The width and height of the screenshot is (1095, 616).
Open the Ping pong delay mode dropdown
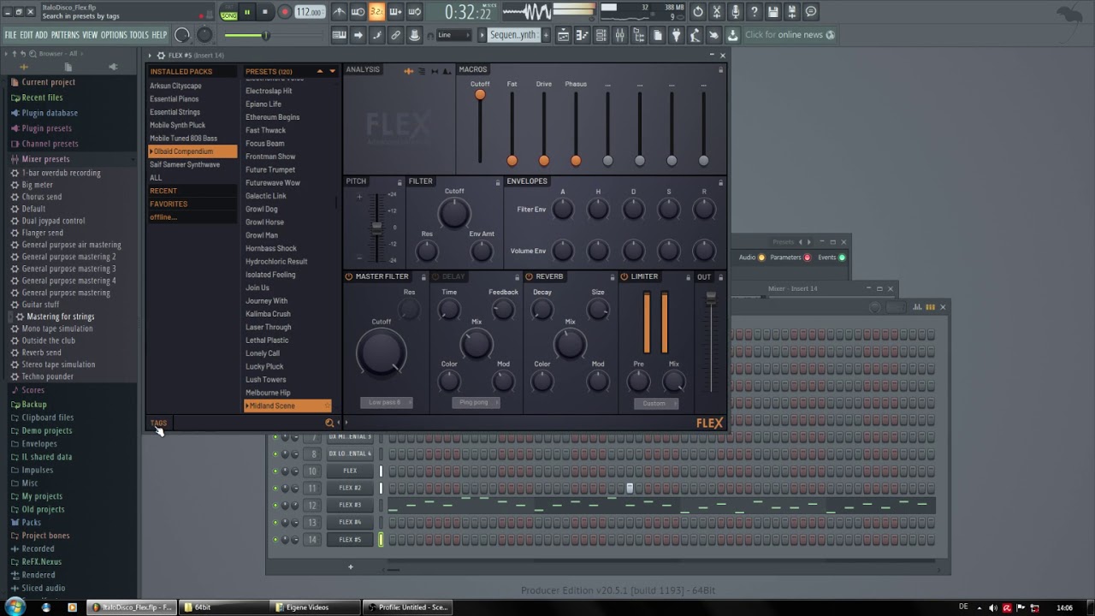click(x=475, y=402)
